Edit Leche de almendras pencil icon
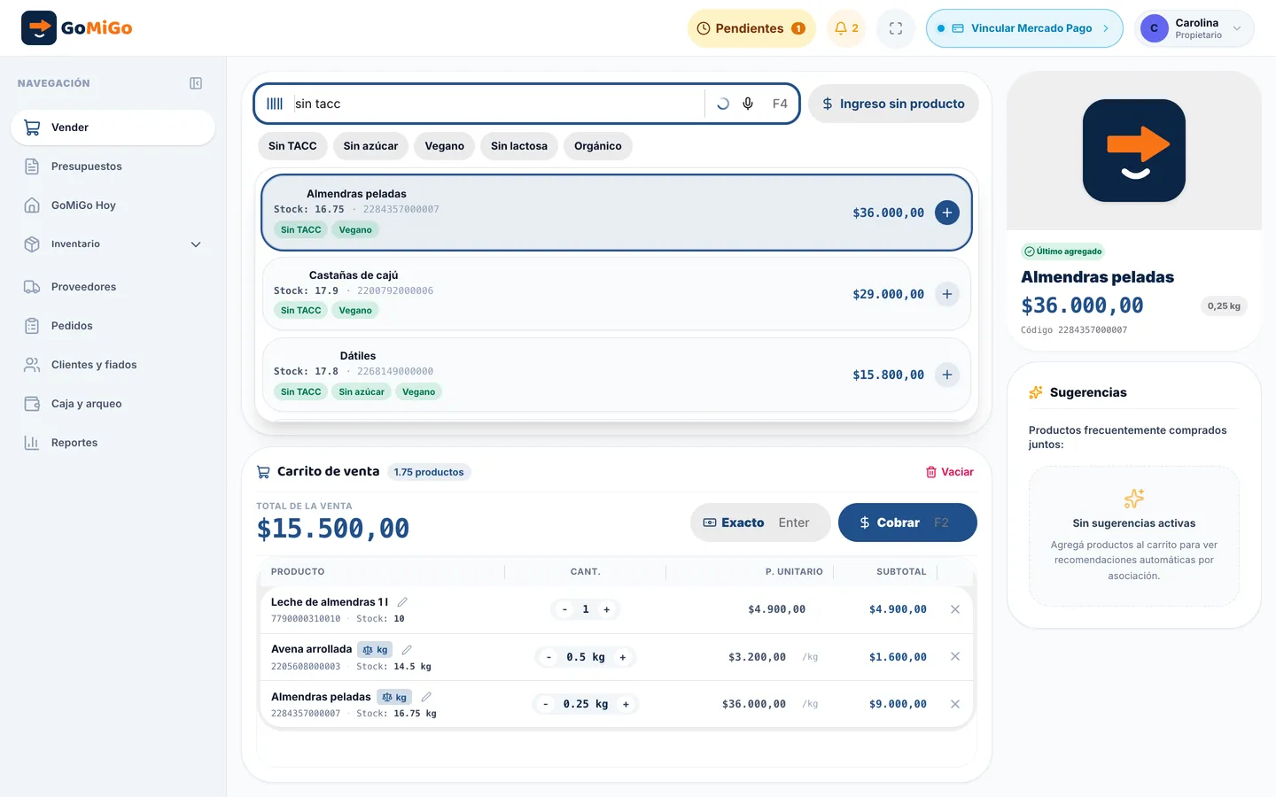This screenshot has height=797, width=1276. tap(402, 601)
